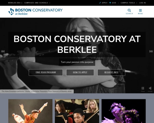Image resolution: width=154 pixels, height=123 pixels.
Task: Select Give in the top bar
Action: tap(114, 3)
